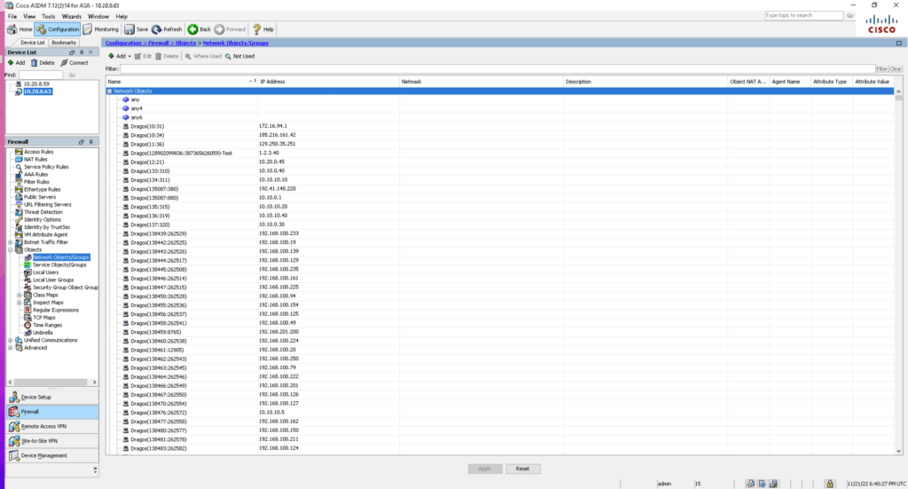Screen dimensions: 908x489
Task: Open the Help menu
Action: [x=121, y=17]
